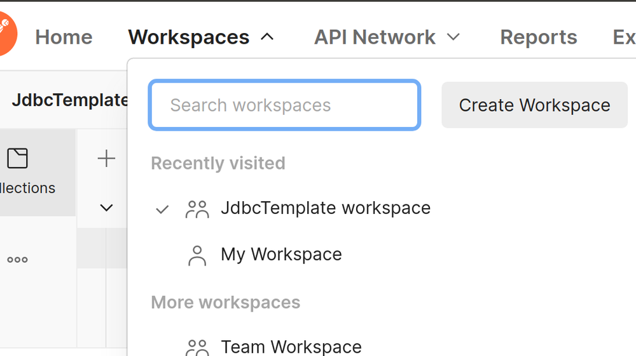Collapse the Workspaces menu using its chevron
Viewport: 636px width, 356px height.
[x=268, y=37]
